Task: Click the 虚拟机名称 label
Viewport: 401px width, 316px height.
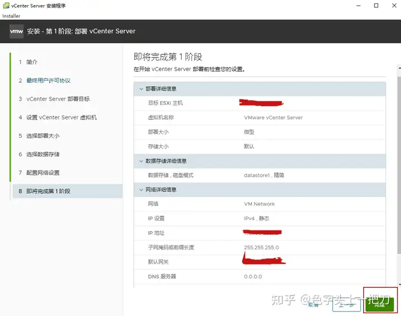Action: click(161, 118)
